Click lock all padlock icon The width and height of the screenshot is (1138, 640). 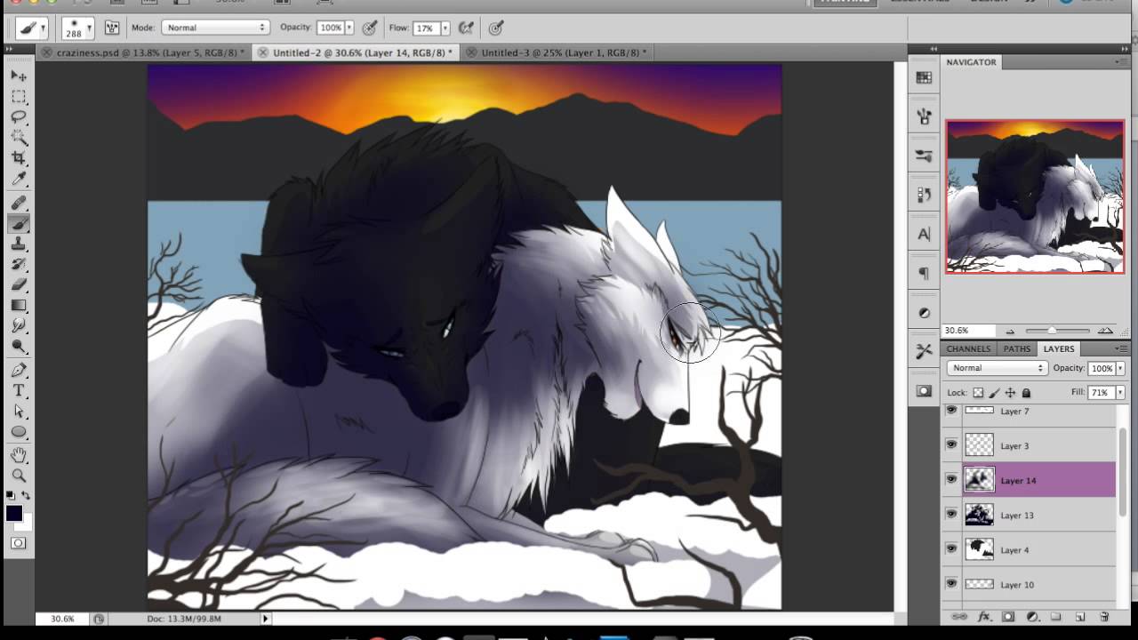coord(1026,392)
